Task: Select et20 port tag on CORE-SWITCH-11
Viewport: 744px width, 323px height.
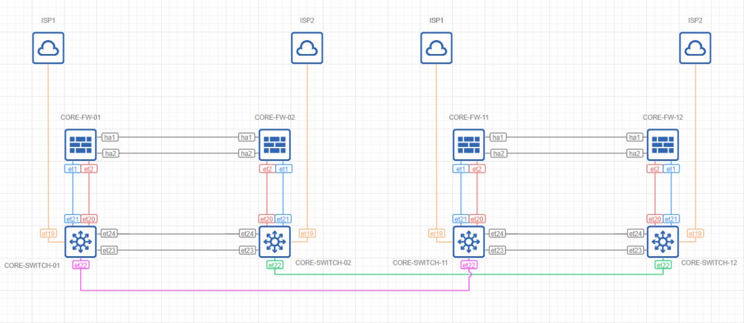Action: tap(477, 219)
